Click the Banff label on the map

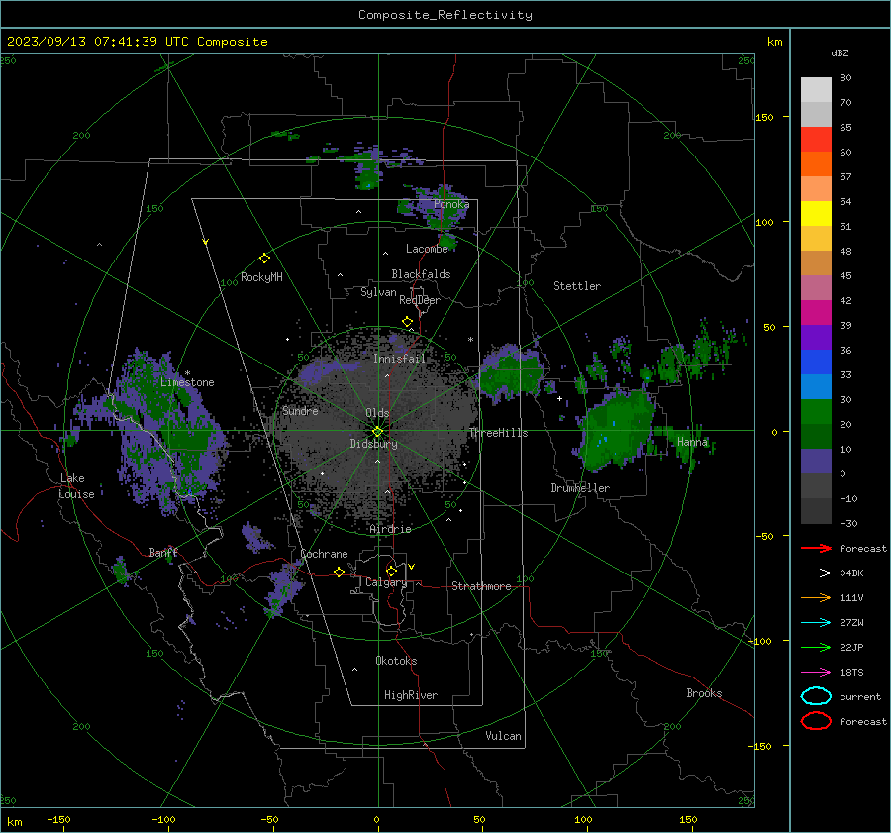click(163, 553)
